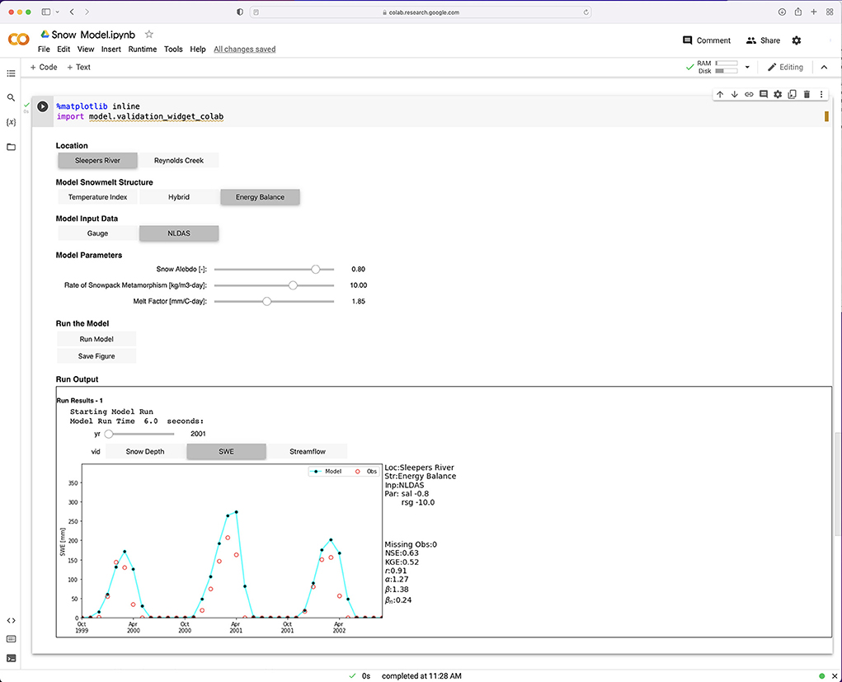The image size is (842, 682).
Task: Open command palette icon in sidebar
Action: click(x=11, y=639)
